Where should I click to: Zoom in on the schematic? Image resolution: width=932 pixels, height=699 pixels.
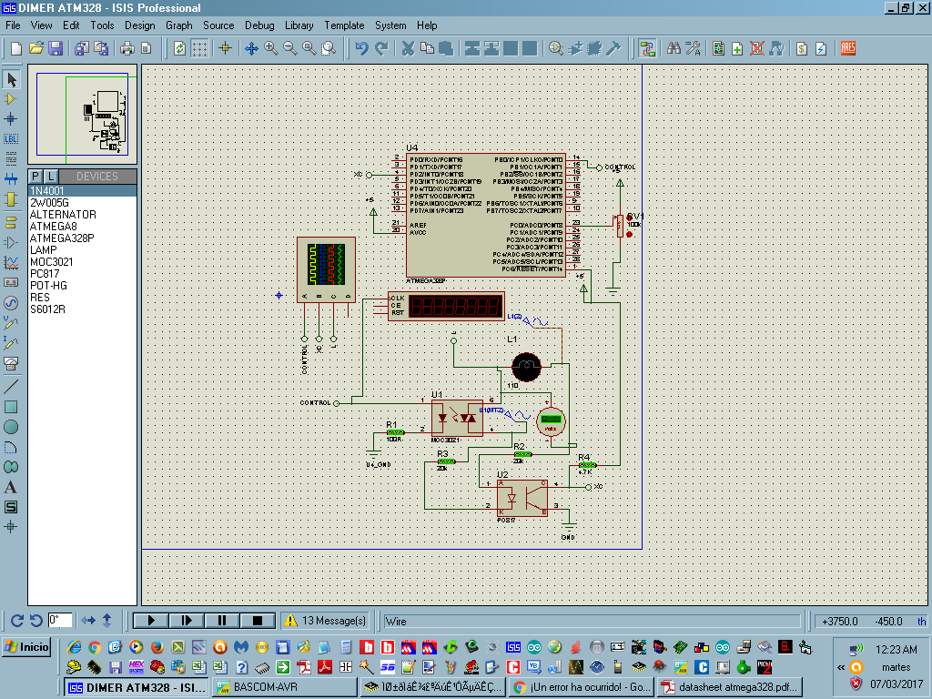tap(271, 49)
